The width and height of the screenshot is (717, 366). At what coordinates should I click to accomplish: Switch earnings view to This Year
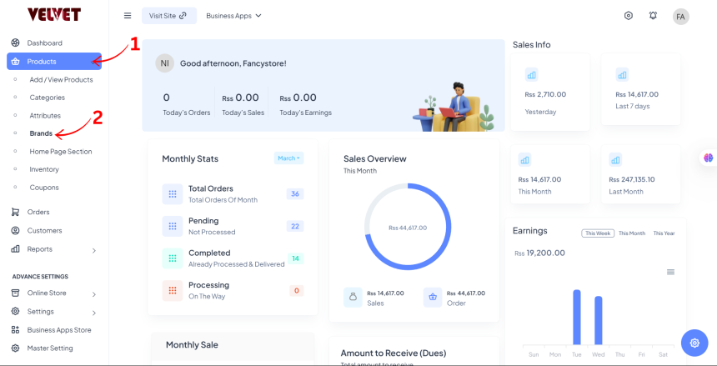pos(664,233)
